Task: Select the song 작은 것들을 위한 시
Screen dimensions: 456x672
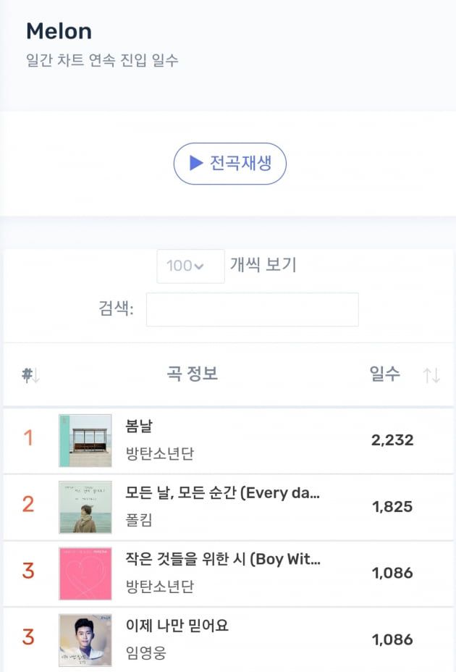Action: point(222,560)
